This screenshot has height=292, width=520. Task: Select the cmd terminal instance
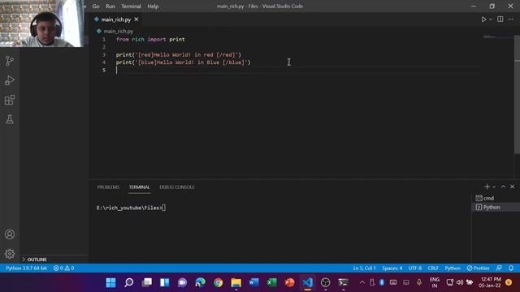(x=496, y=198)
